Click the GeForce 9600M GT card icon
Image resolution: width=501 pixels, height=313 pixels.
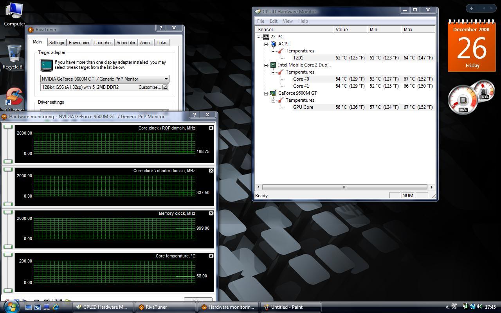[273, 93]
